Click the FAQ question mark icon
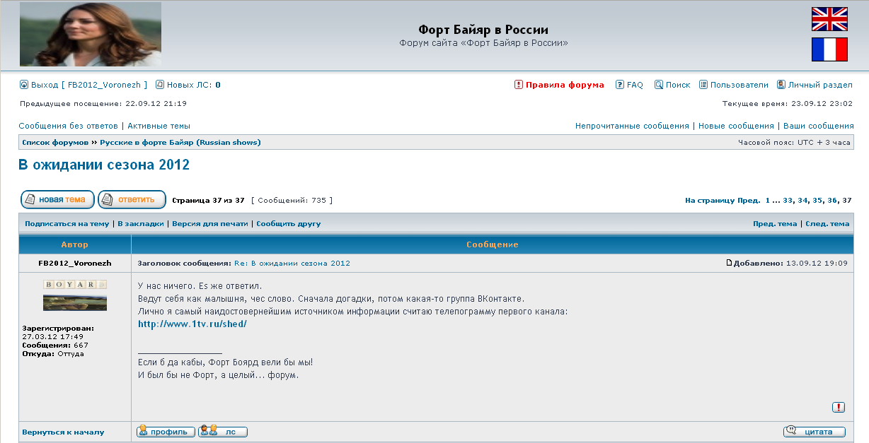Viewport: 869px width, 443px height. [619, 85]
